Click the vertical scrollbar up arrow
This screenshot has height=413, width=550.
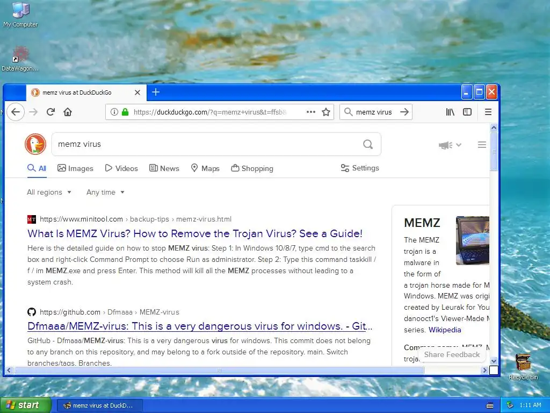494,128
